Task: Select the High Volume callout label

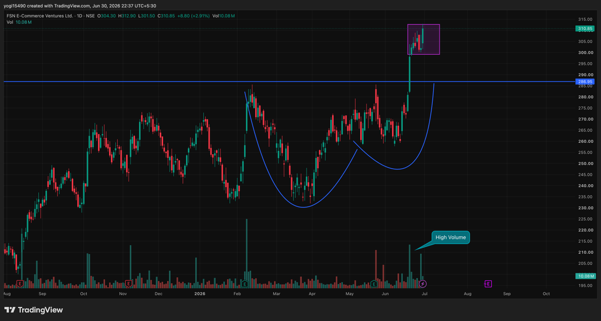Action: coord(451,237)
